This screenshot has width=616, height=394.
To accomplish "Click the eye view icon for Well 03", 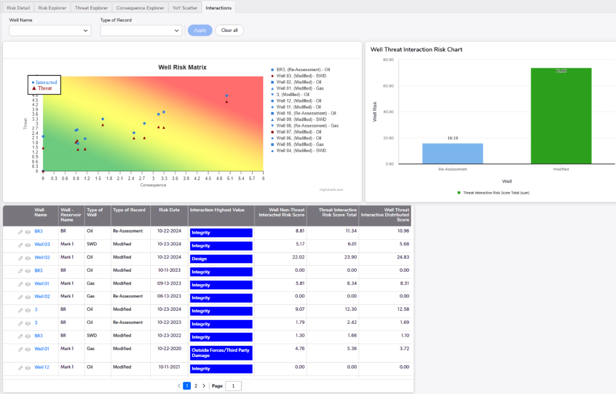I will [28, 245].
